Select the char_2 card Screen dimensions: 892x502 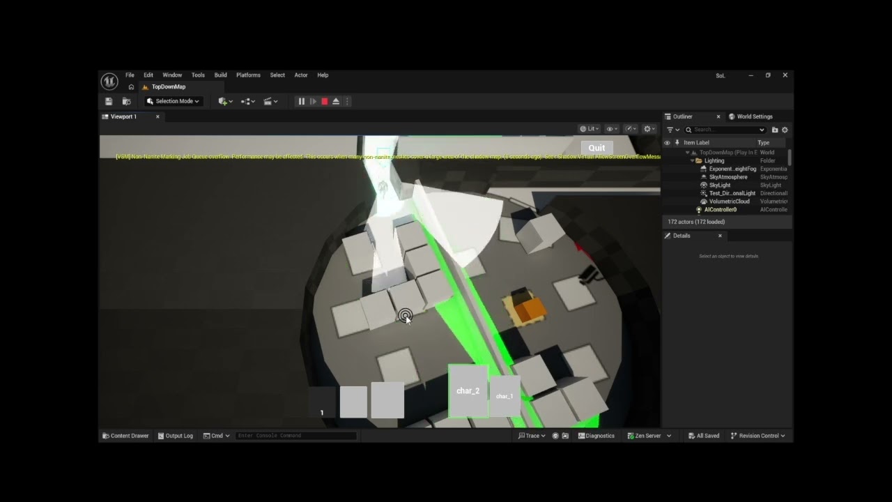[468, 391]
